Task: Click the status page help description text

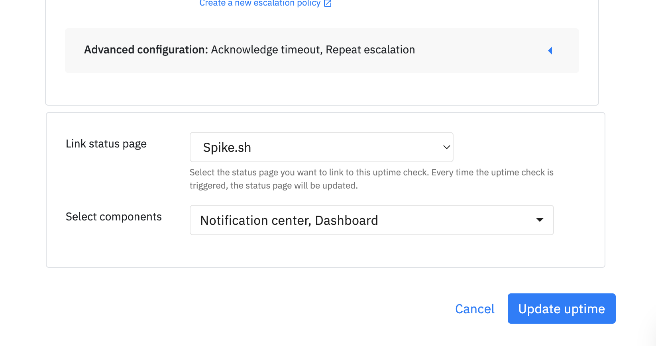Action: pyautogui.click(x=371, y=179)
